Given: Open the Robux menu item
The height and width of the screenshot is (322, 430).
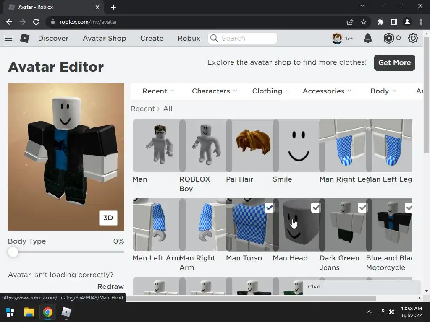Looking at the screenshot, I should 189,38.
